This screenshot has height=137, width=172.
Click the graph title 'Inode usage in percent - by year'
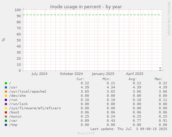(86, 7)
